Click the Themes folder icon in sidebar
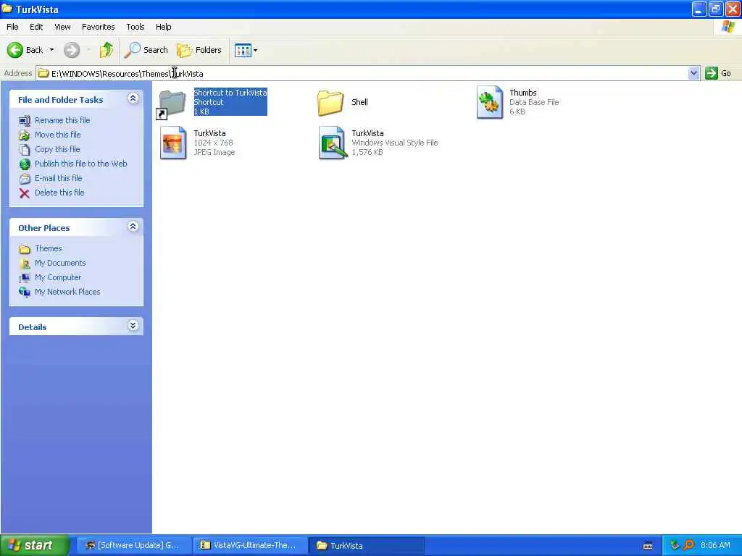Screen dimensions: 742x556 [25, 249]
